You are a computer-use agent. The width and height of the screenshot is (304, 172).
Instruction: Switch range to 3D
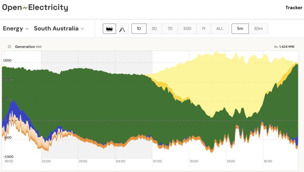154,29
